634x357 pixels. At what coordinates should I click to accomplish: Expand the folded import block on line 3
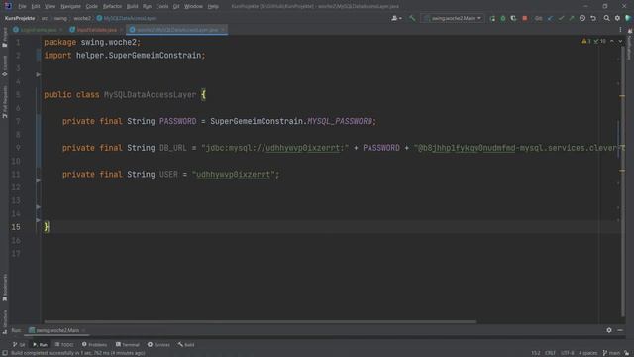pos(38,75)
